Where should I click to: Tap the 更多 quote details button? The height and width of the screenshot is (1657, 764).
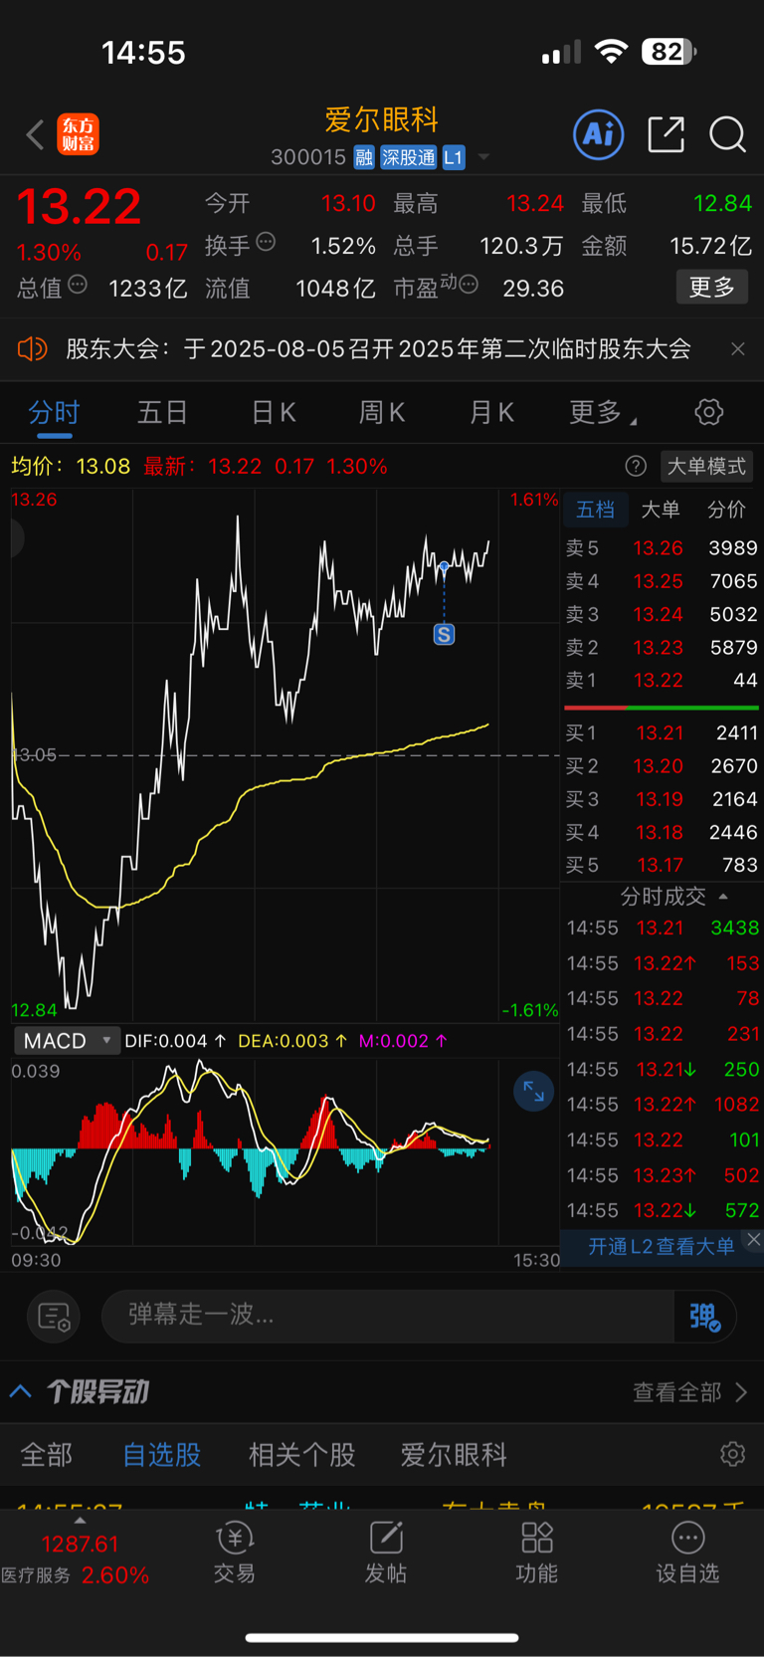pyautogui.click(x=712, y=288)
